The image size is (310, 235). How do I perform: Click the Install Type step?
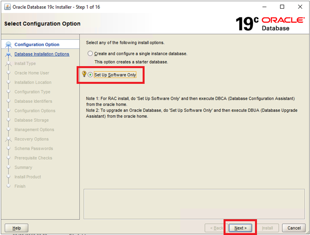[x=25, y=63]
